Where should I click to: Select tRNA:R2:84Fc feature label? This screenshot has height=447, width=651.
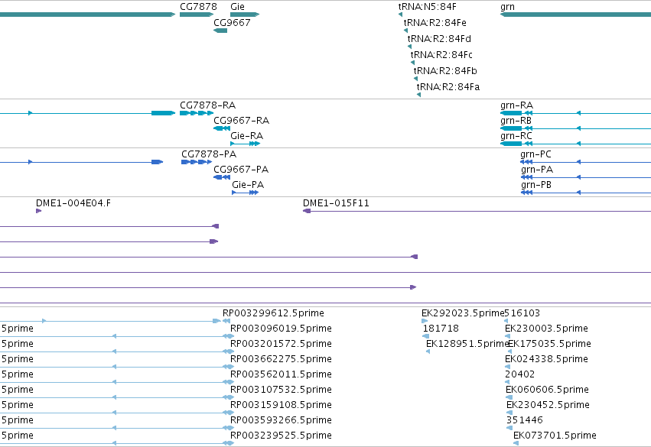tap(441, 55)
